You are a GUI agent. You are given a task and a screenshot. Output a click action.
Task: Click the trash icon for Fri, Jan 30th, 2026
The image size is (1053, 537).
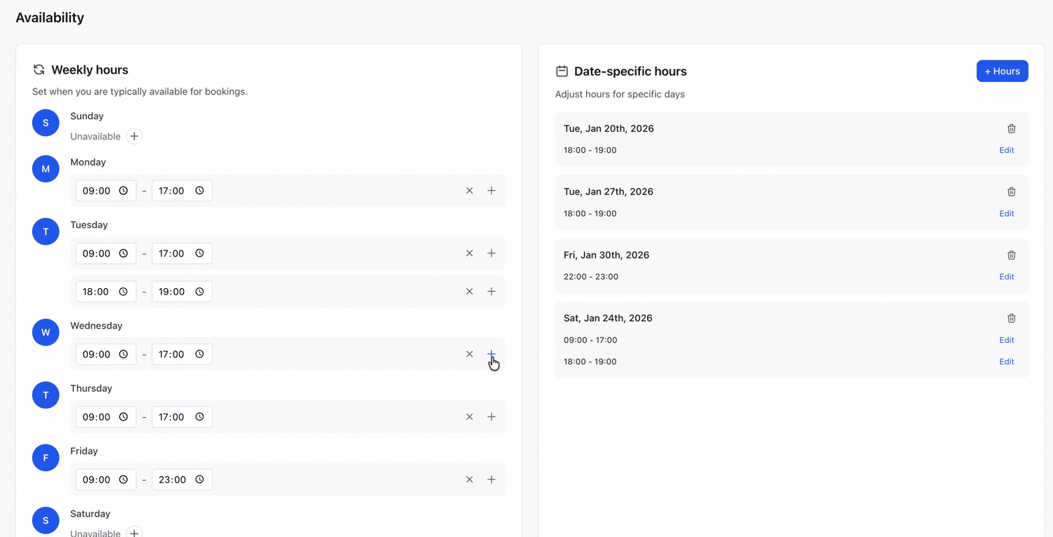[x=1011, y=255]
